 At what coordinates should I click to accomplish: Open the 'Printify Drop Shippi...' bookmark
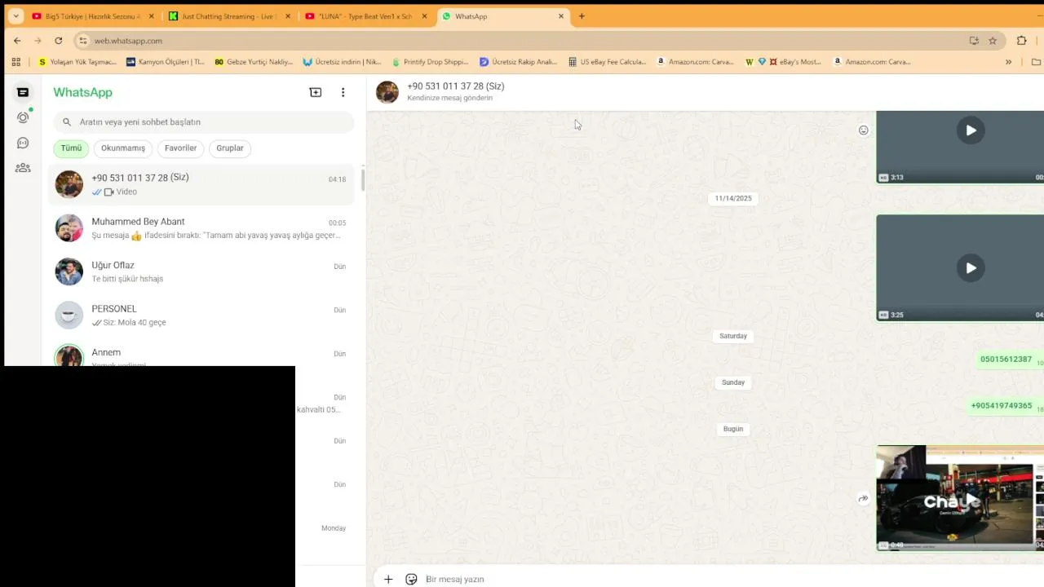(430, 62)
